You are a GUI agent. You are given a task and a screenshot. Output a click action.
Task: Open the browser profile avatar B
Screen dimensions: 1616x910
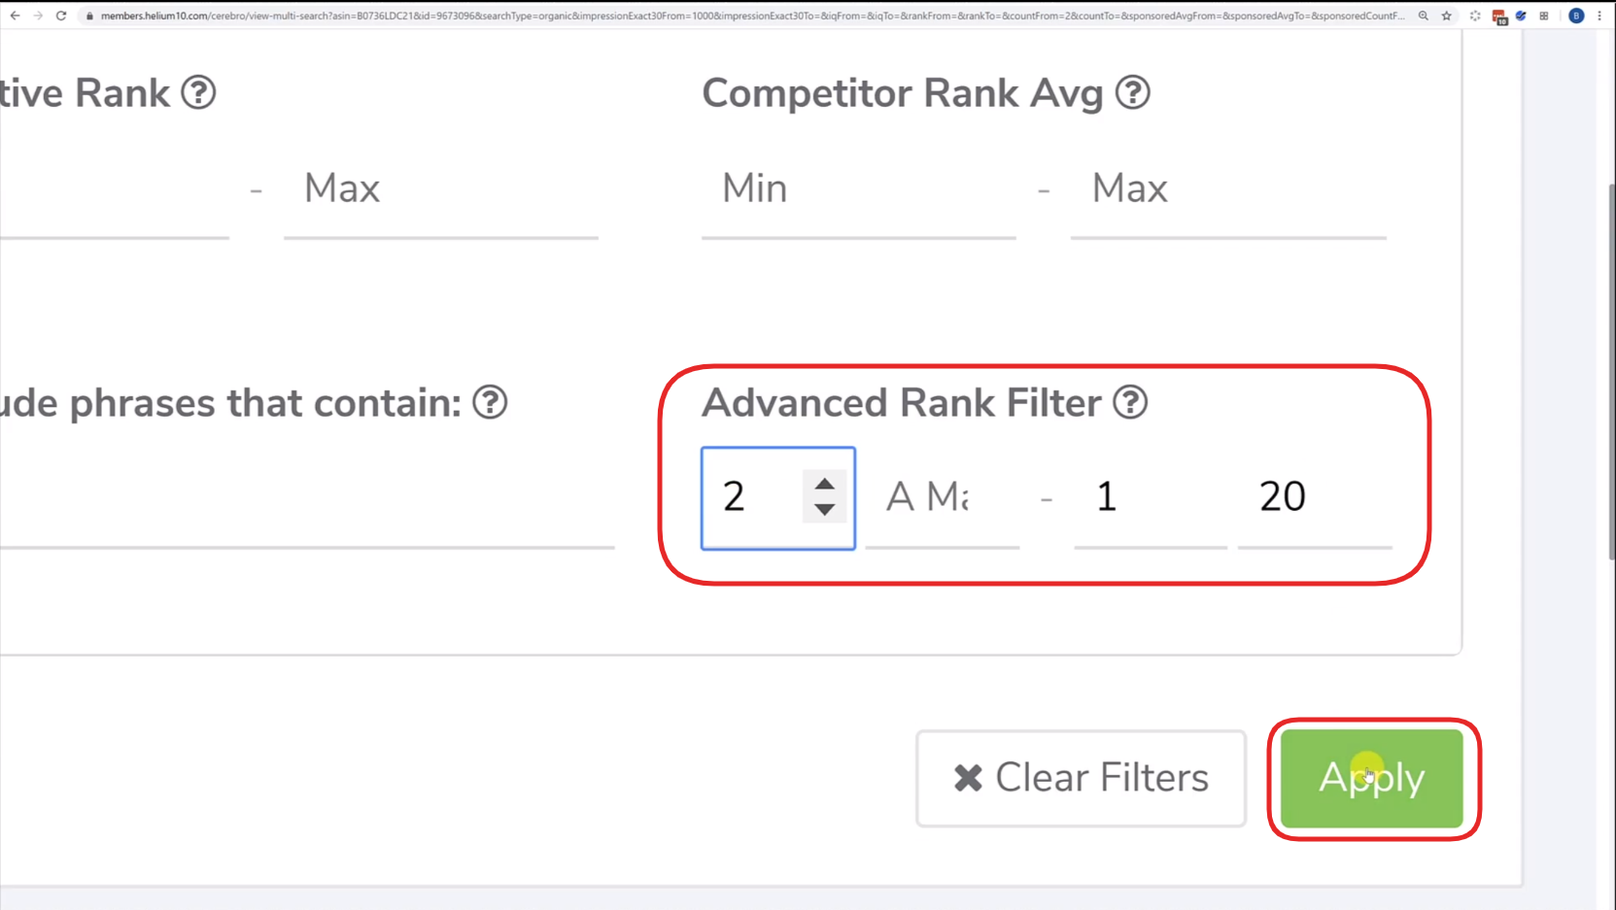pyautogui.click(x=1577, y=16)
